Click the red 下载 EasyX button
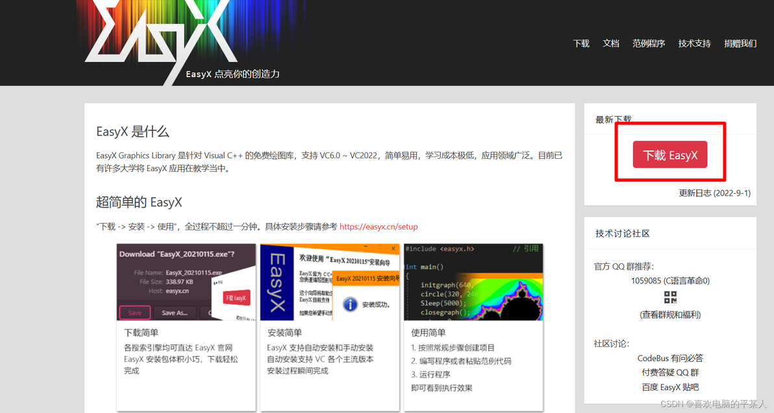The image size is (774, 413). (x=670, y=155)
